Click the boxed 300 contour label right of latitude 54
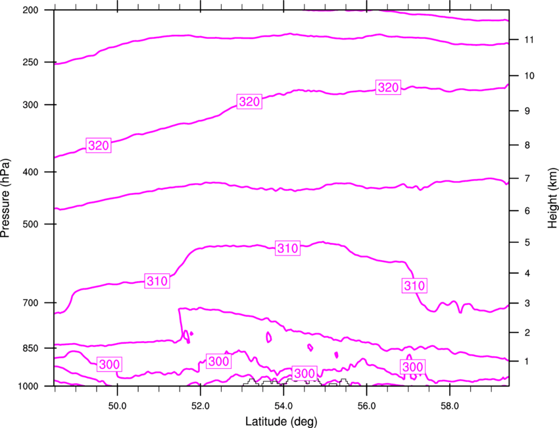This screenshot has height=428, width=559. click(304, 373)
